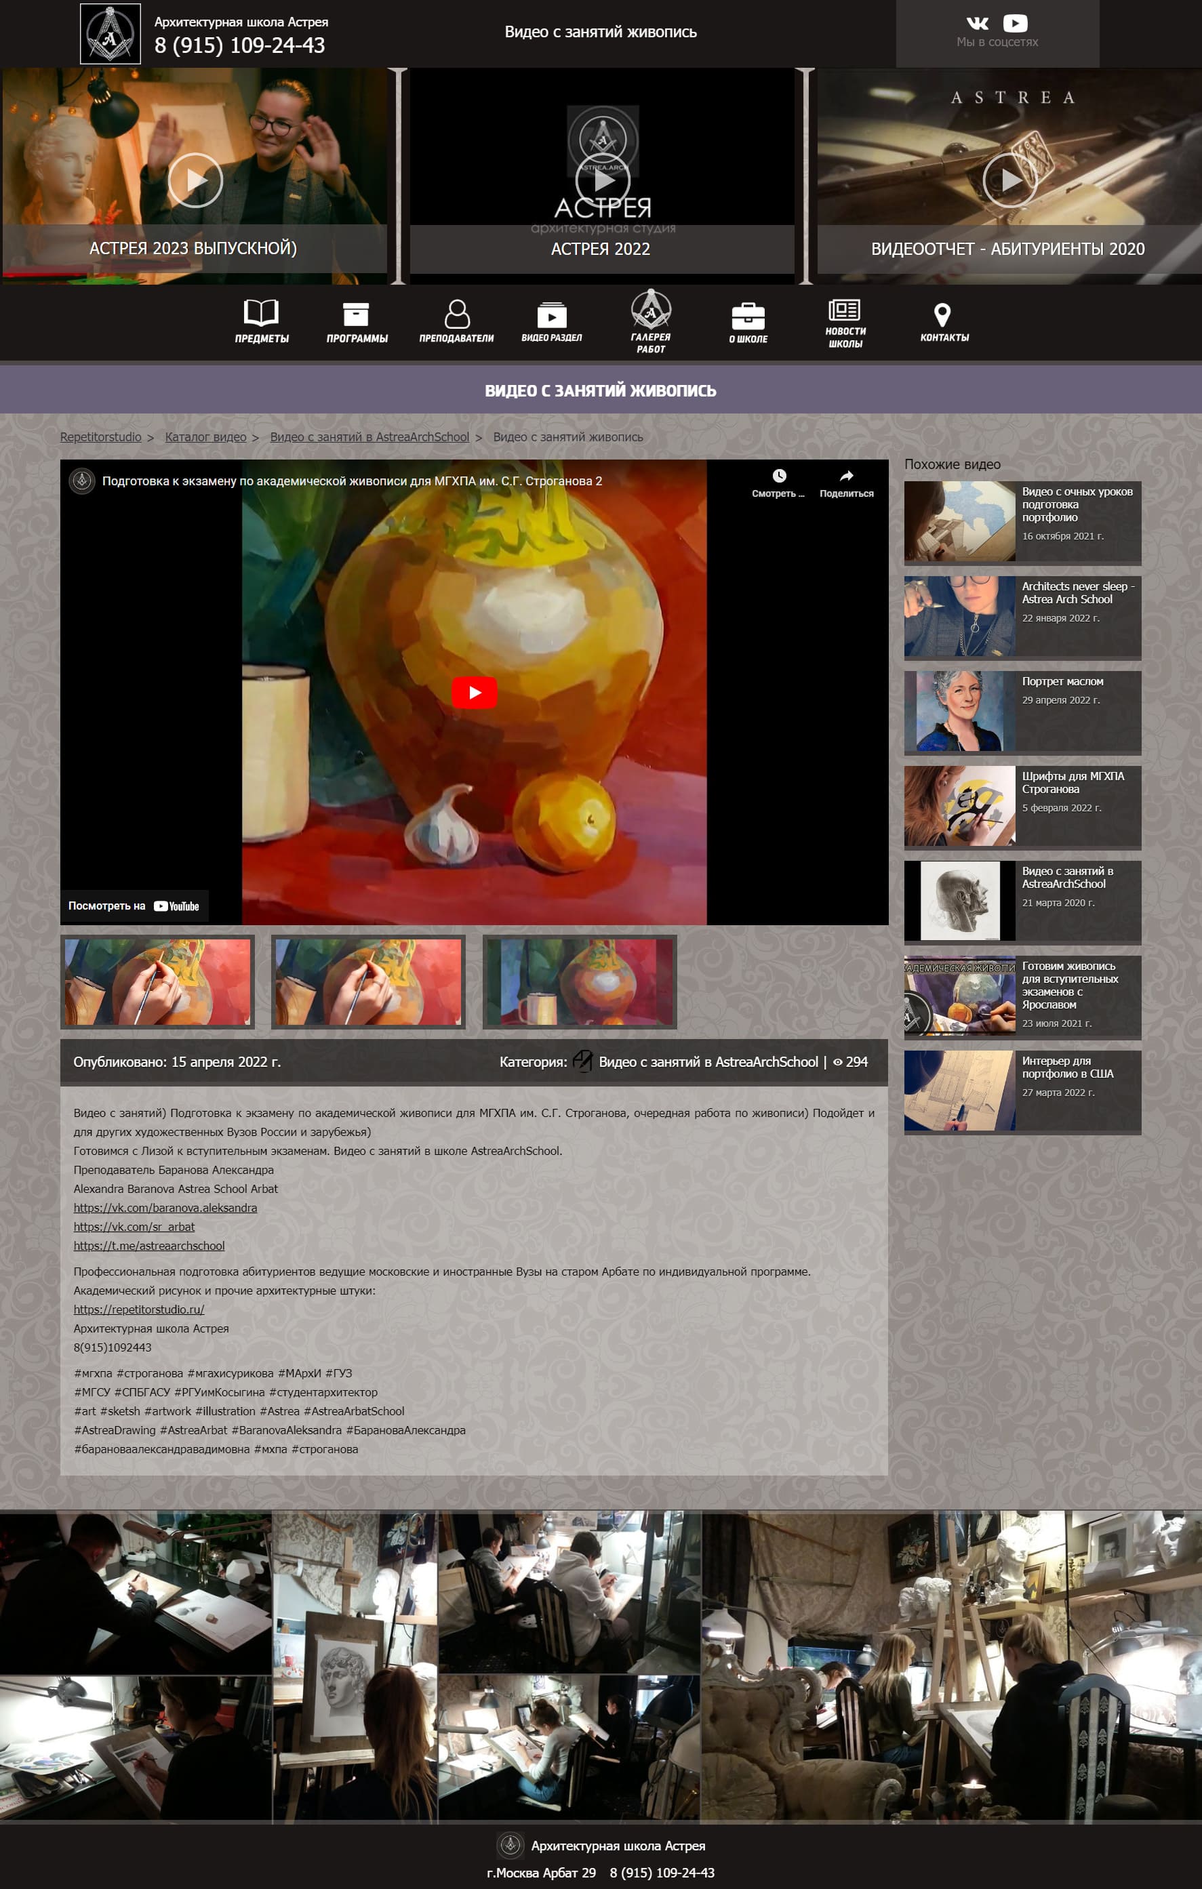Click the Похожие видео heading
The height and width of the screenshot is (1889, 1202).
click(953, 464)
